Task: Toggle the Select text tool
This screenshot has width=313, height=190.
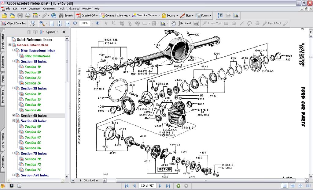Action: [185, 23]
